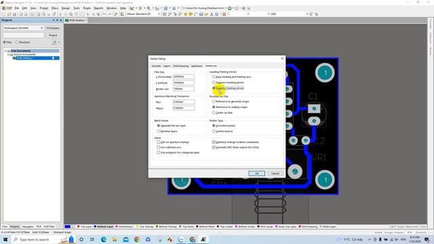Click the Save toolbar icon
The width and height of the screenshot is (434, 244).
click(14, 14)
